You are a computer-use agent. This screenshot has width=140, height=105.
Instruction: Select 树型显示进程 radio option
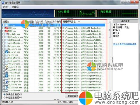point(4,97)
